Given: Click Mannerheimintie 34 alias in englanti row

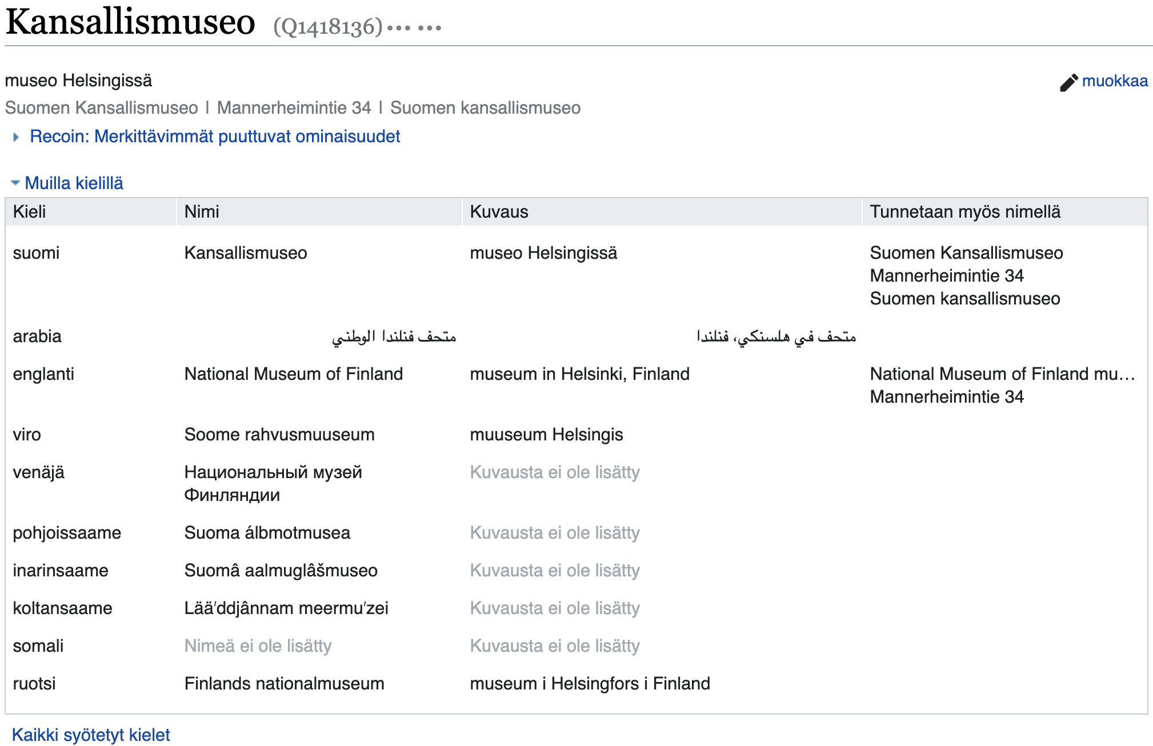Looking at the screenshot, I should pyautogui.click(x=947, y=397).
